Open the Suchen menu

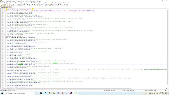[x=12, y=3]
